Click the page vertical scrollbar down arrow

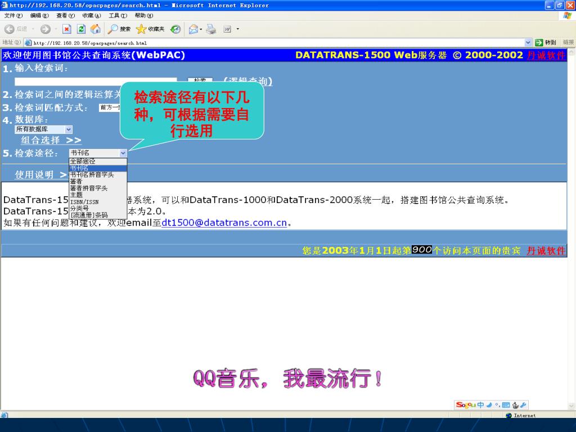pos(571,406)
